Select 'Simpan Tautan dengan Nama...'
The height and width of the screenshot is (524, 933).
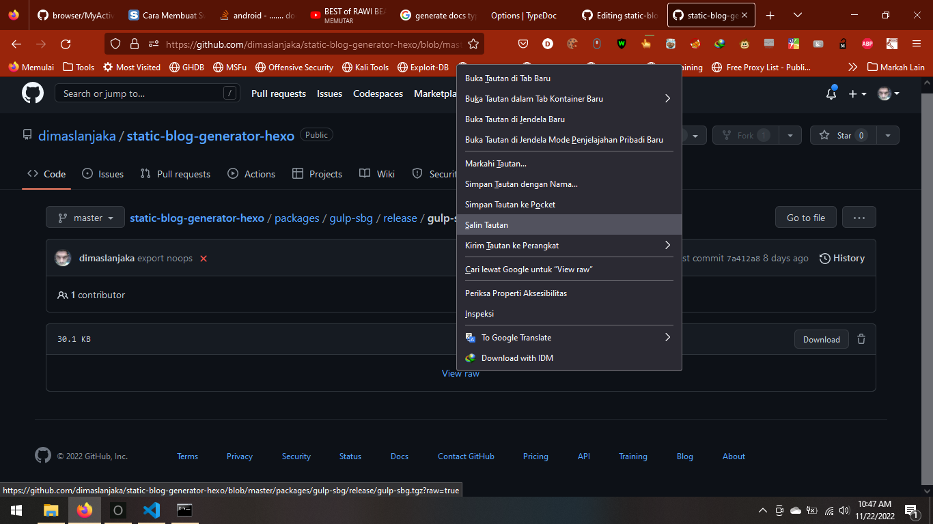pyautogui.click(x=569, y=184)
